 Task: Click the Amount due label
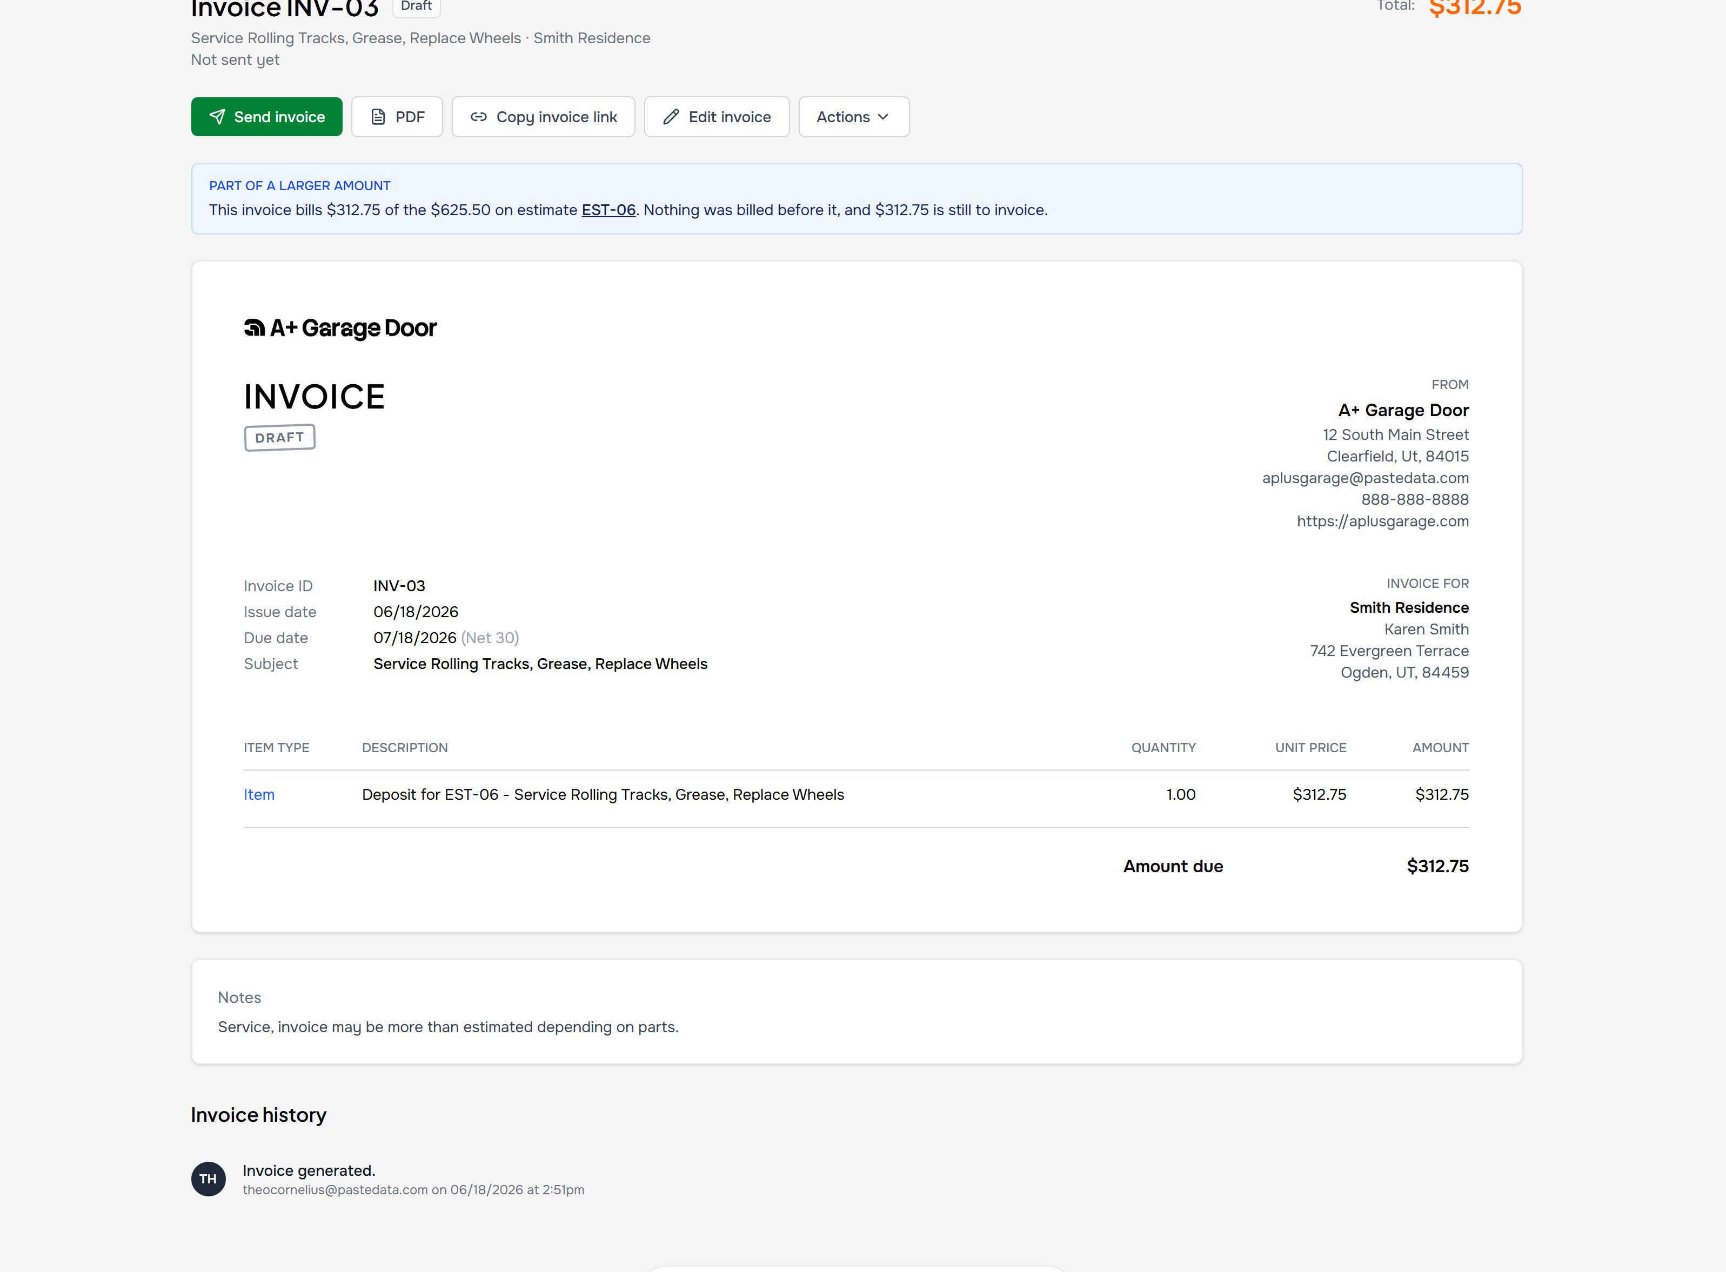1173,866
